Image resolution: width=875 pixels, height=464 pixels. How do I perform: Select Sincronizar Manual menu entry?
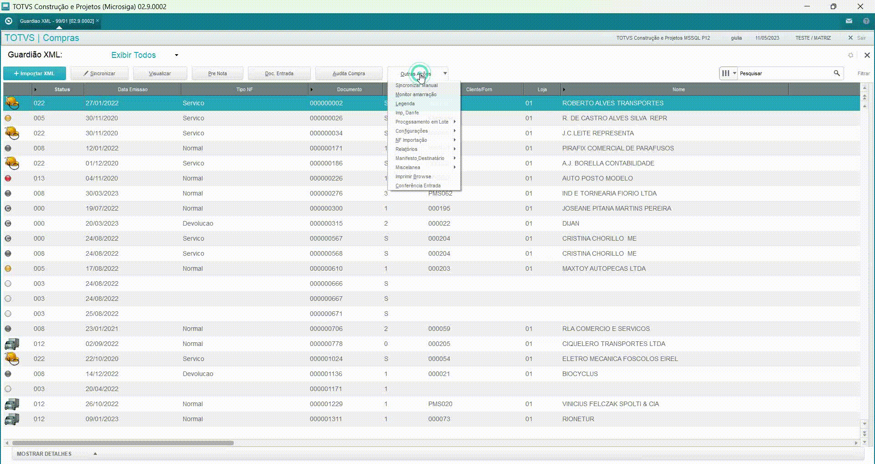point(425,85)
